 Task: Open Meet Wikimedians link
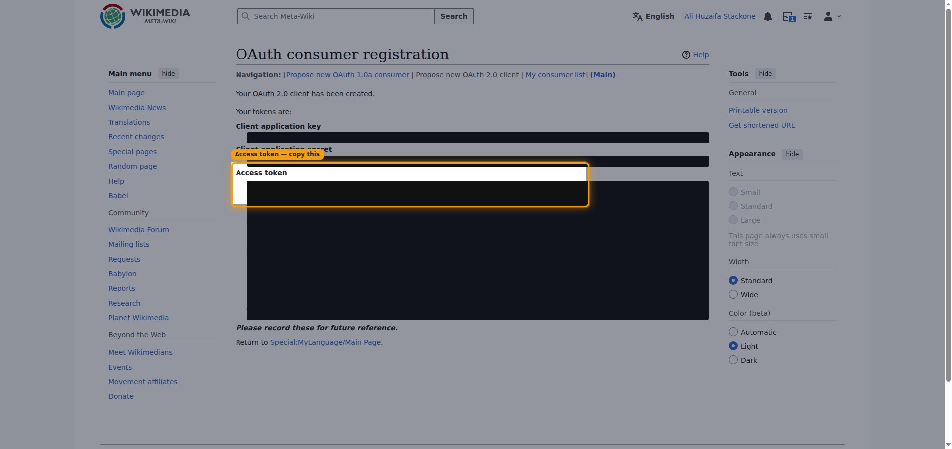pyautogui.click(x=140, y=352)
